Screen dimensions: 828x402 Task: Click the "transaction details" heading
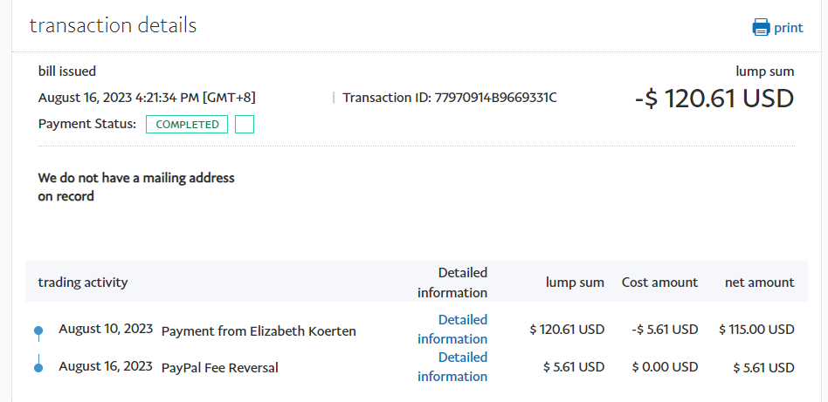(x=113, y=25)
